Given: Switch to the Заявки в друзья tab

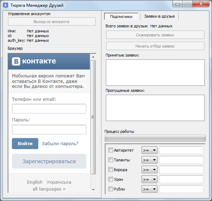Looking at the screenshot, I should click(x=159, y=16).
